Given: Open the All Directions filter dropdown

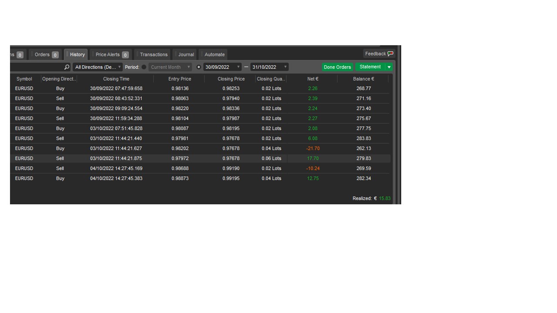Looking at the screenshot, I should coord(98,67).
